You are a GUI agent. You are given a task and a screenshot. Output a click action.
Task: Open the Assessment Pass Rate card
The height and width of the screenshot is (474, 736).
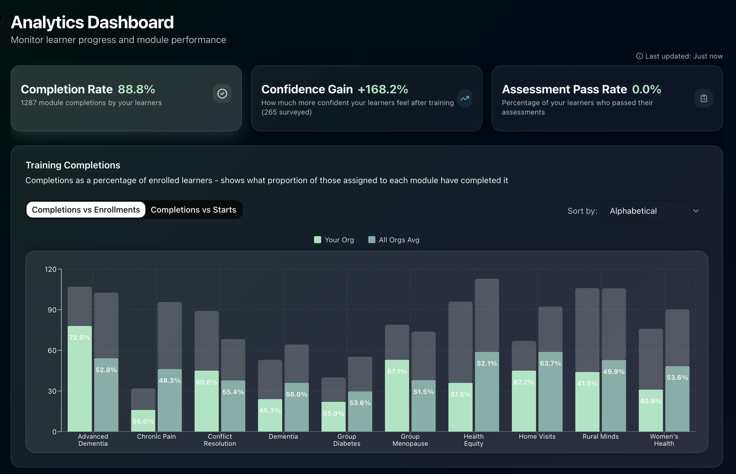607,99
